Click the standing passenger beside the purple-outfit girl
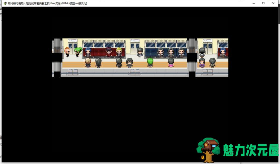 212,63
